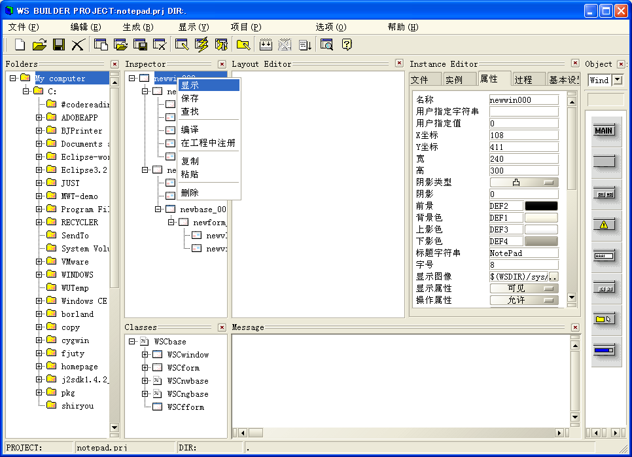Viewport: 632px width, 457px height.
Task: Click the save window toolbar icon
Action: (140, 45)
